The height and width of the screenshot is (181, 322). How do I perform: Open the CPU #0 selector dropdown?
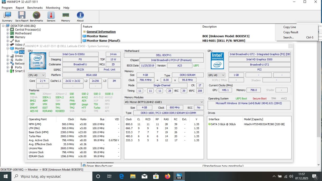[37, 75]
